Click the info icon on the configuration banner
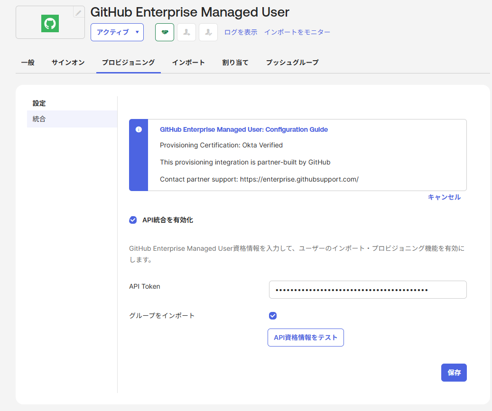The width and height of the screenshot is (492, 411). (139, 129)
